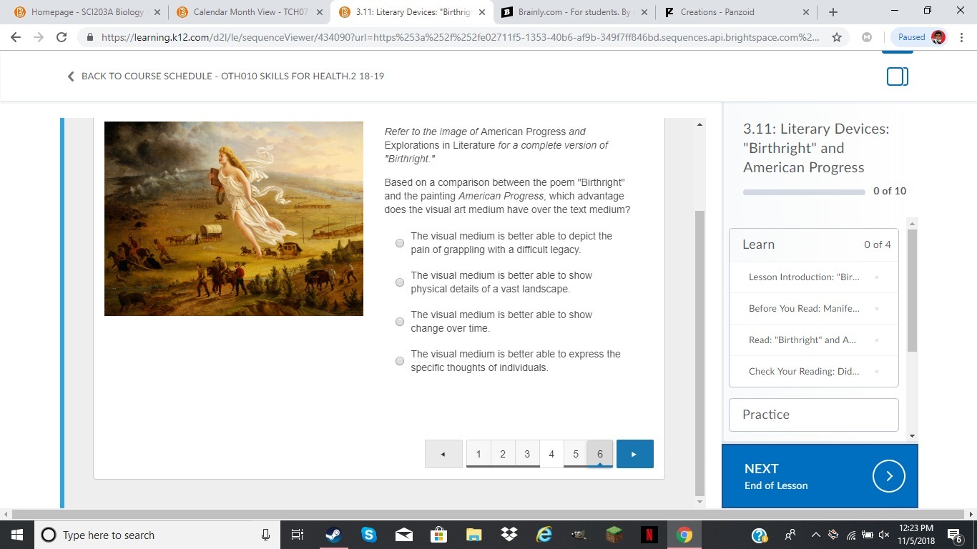Image resolution: width=977 pixels, height=549 pixels.
Task: Reload the current page
Action: (x=62, y=37)
